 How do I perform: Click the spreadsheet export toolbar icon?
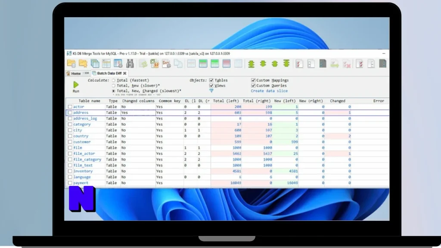point(155,64)
